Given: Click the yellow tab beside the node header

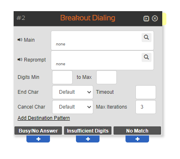Looking at the screenshot, I should click(164, 19).
